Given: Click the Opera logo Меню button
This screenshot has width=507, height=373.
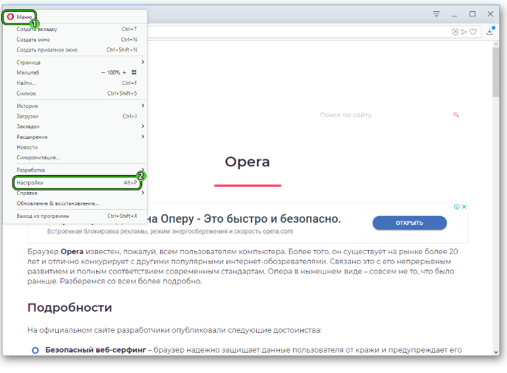Looking at the screenshot, I should [19, 16].
